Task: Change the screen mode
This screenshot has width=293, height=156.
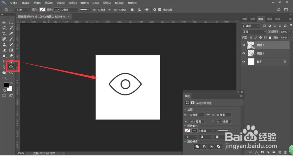Action: 11,95
